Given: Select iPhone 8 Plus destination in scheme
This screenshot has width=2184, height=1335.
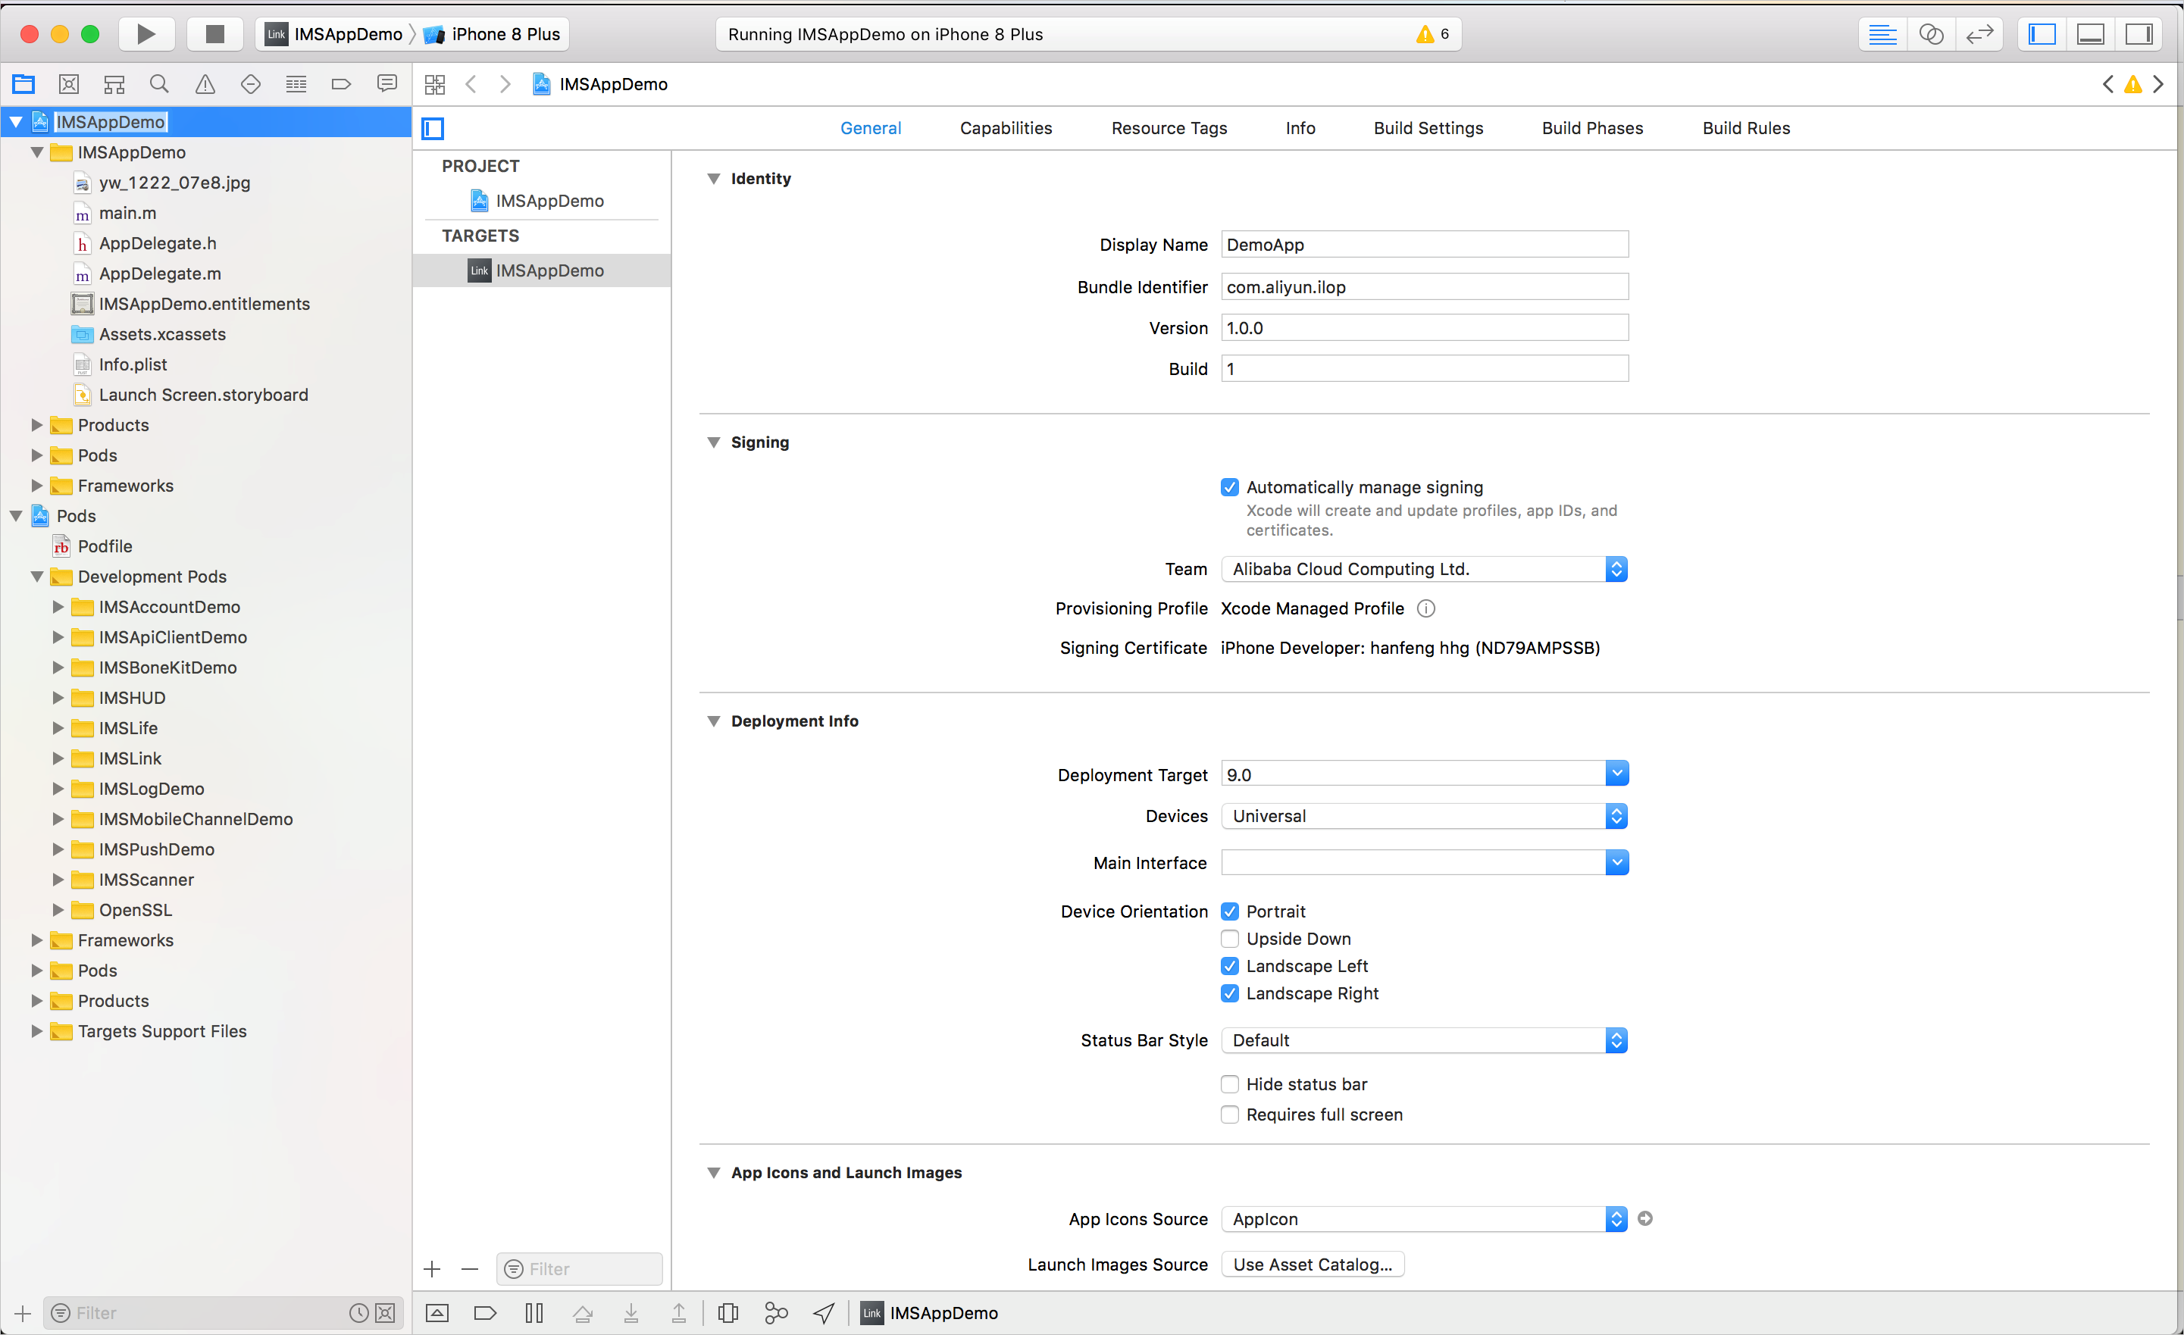Looking at the screenshot, I should click(x=493, y=33).
